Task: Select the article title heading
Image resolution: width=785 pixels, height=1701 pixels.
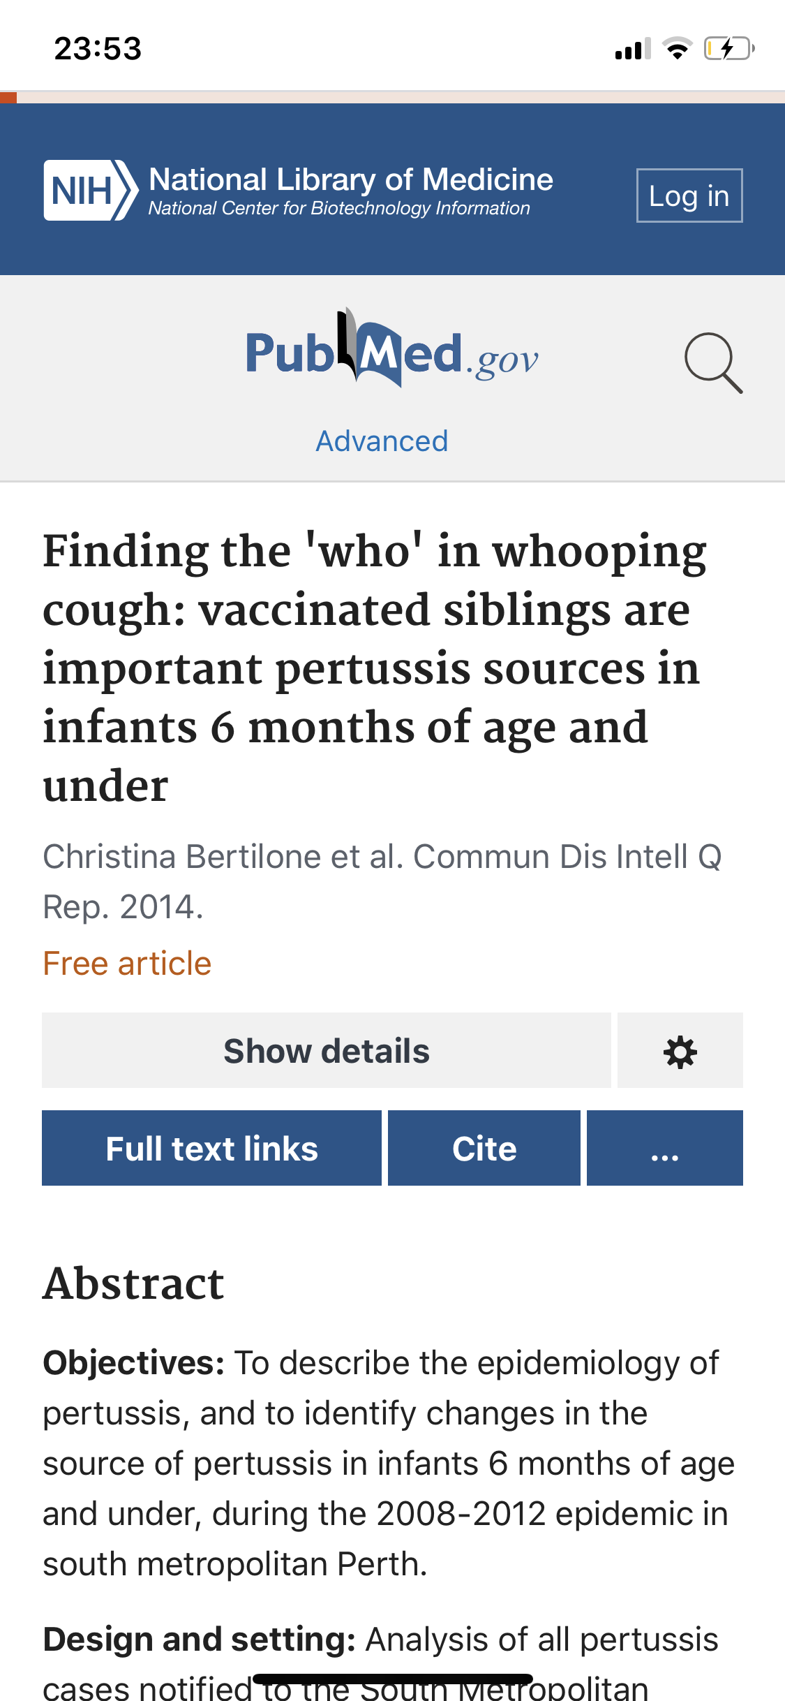Action: point(375,668)
